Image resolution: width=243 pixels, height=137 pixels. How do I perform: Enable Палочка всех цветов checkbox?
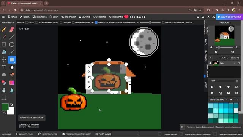click(x=73, y=22)
